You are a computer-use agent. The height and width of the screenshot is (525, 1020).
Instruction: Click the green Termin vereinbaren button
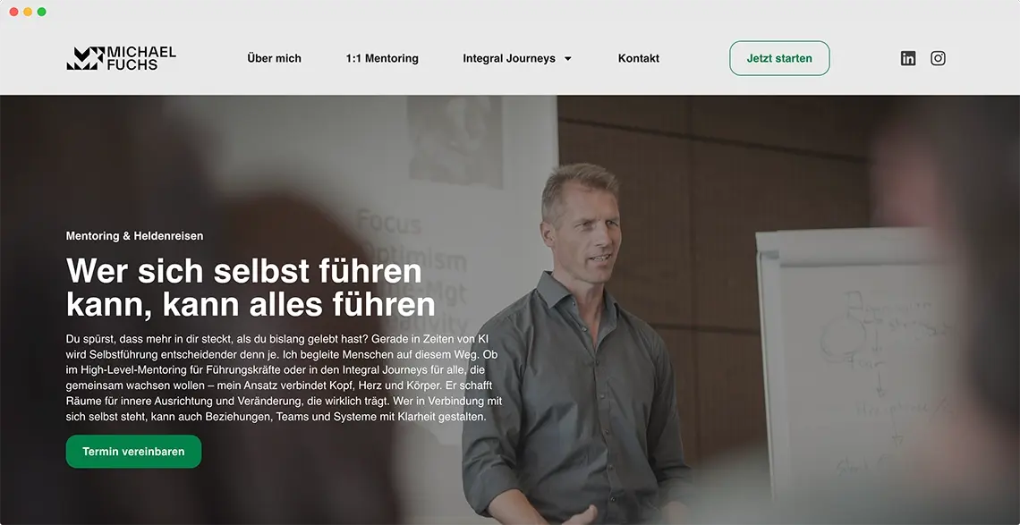click(x=133, y=452)
